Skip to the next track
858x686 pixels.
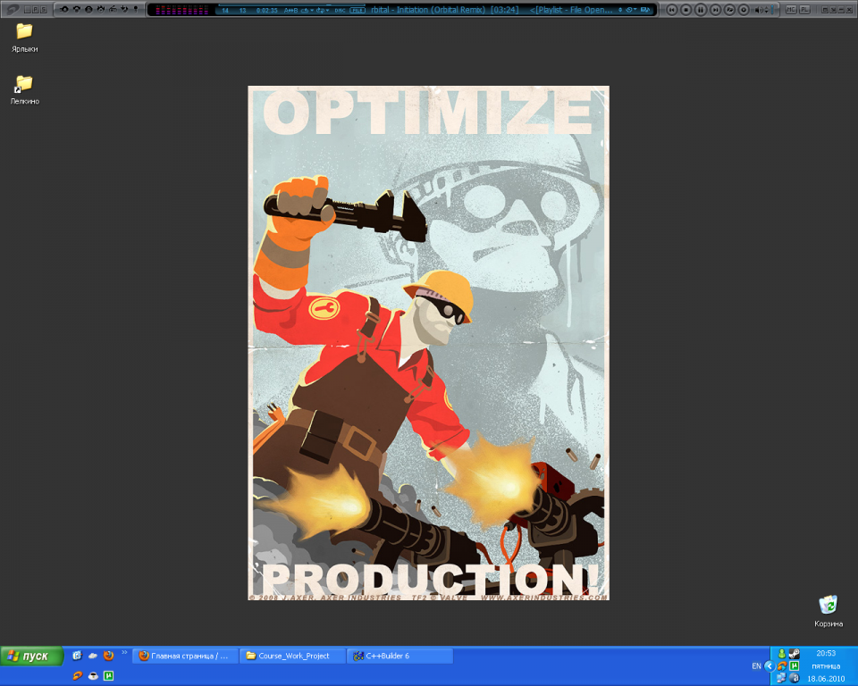click(715, 10)
